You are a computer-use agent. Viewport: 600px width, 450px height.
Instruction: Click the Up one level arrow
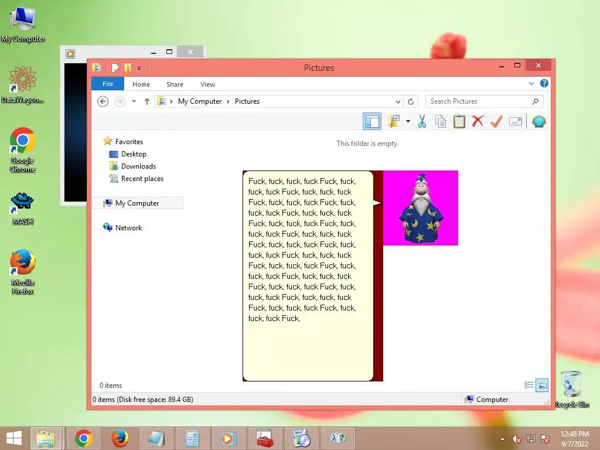tap(147, 101)
